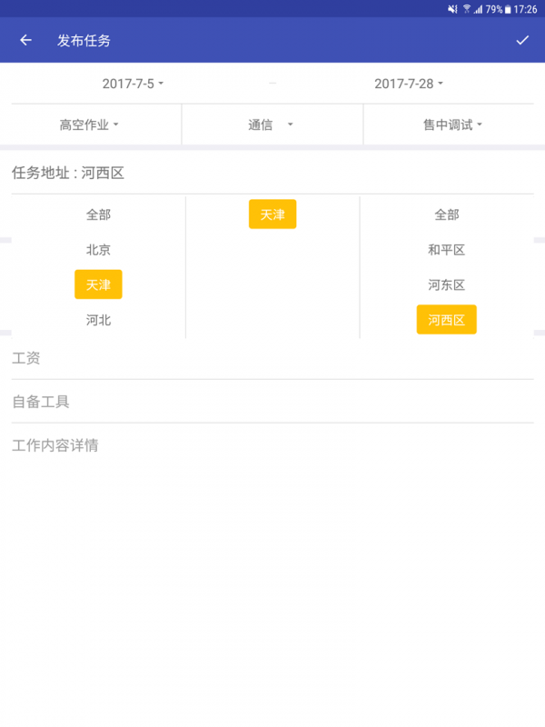Select highlighted 天津 in province column
Viewport: 545px width, 727px height.
click(98, 284)
